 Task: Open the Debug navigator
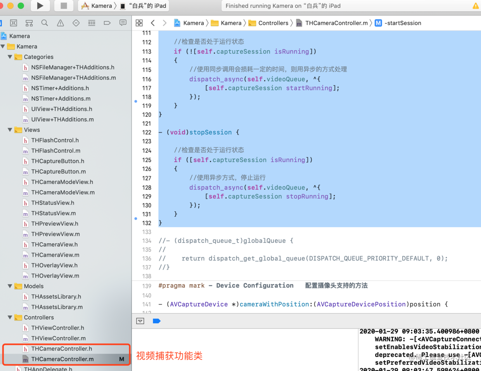pyautogui.click(x=91, y=23)
